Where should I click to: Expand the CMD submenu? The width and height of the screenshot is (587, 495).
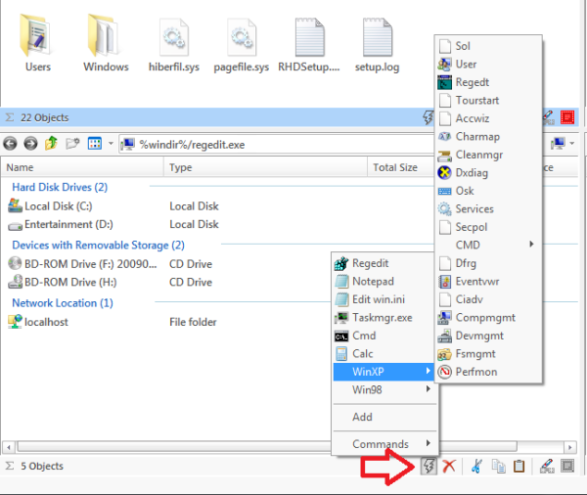pos(488,245)
